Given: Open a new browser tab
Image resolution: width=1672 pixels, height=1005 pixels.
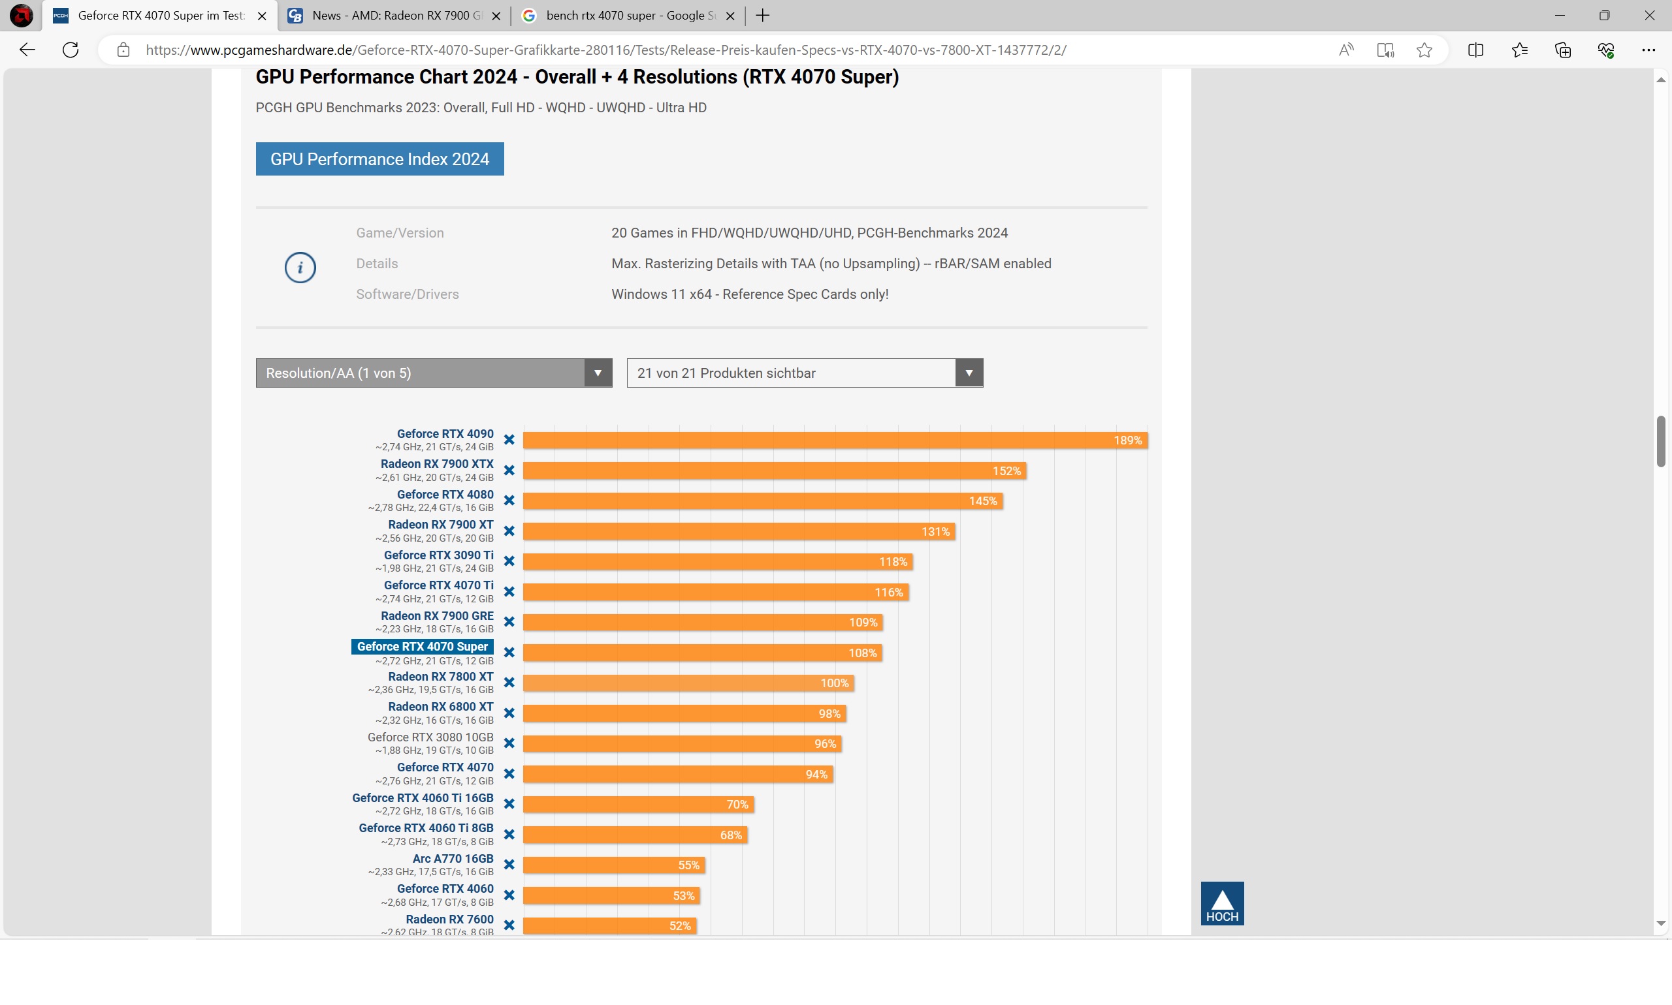Looking at the screenshot, I should [762, 16].
